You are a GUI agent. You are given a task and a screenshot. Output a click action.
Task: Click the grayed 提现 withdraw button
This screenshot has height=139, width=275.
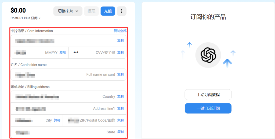tap(91, 11)
